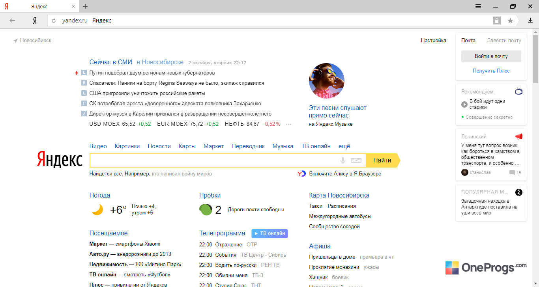This screenshot has width=539, height=287.
Task: Click the Yandex logo beside search
Action: [x=60, y=159]
